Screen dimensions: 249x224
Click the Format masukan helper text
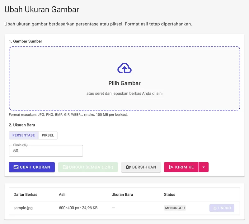coord(68,115)
